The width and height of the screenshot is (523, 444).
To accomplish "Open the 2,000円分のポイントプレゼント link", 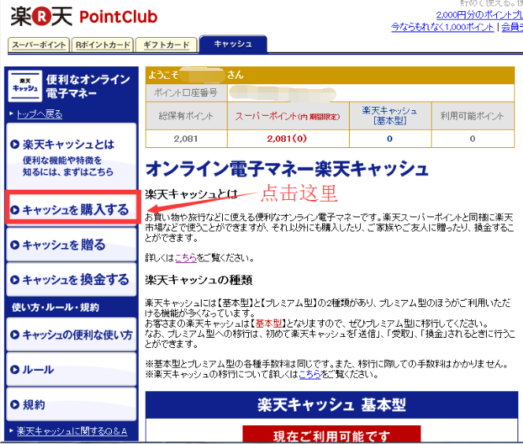I will click(478, 15).
